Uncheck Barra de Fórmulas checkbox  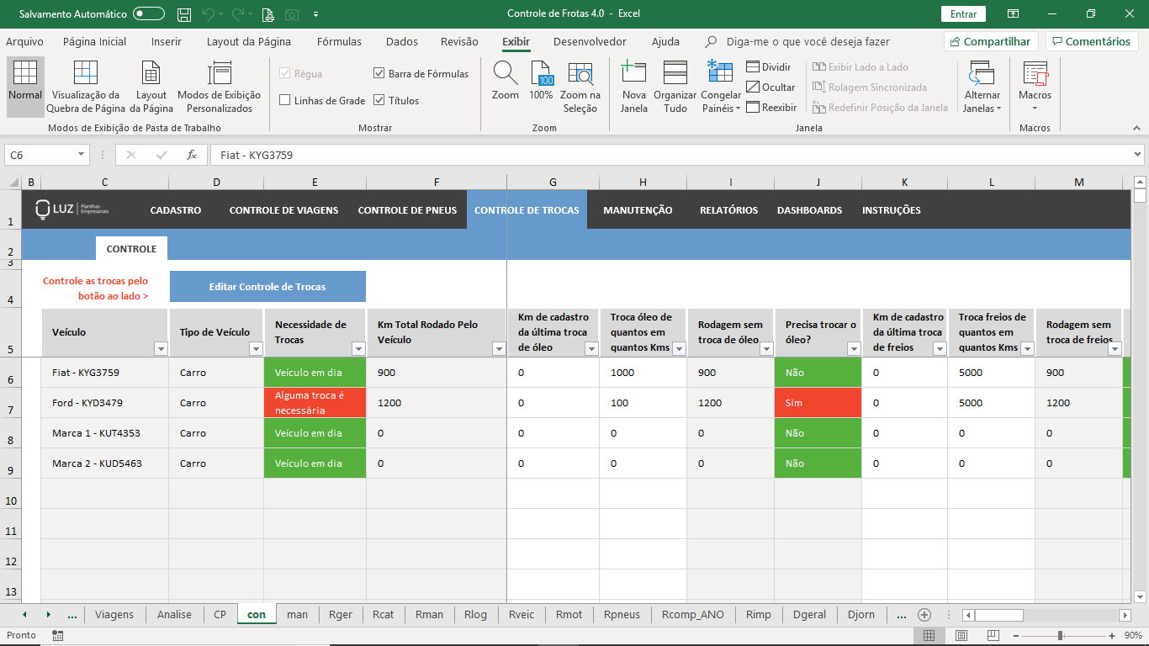pyautogui.click(x=379, y=73)
